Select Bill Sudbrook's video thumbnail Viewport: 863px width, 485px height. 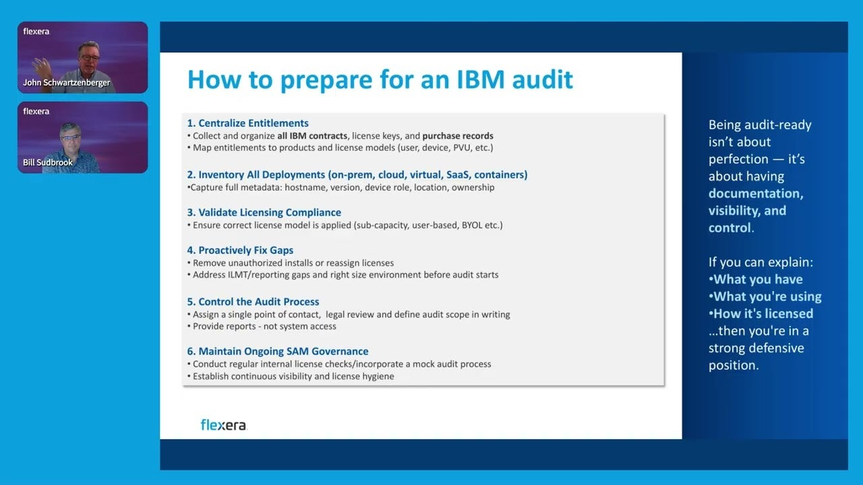pos(82,137)
